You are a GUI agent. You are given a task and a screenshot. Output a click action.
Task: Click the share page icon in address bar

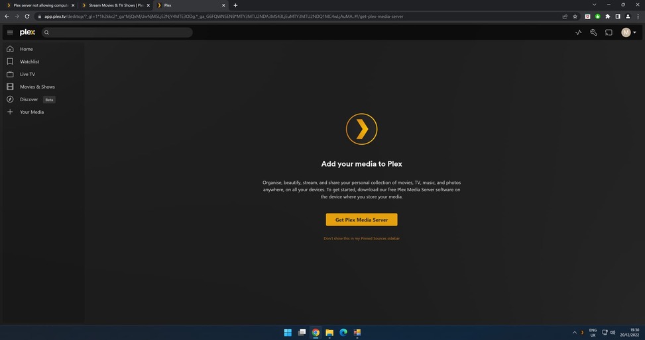point(565,17)
